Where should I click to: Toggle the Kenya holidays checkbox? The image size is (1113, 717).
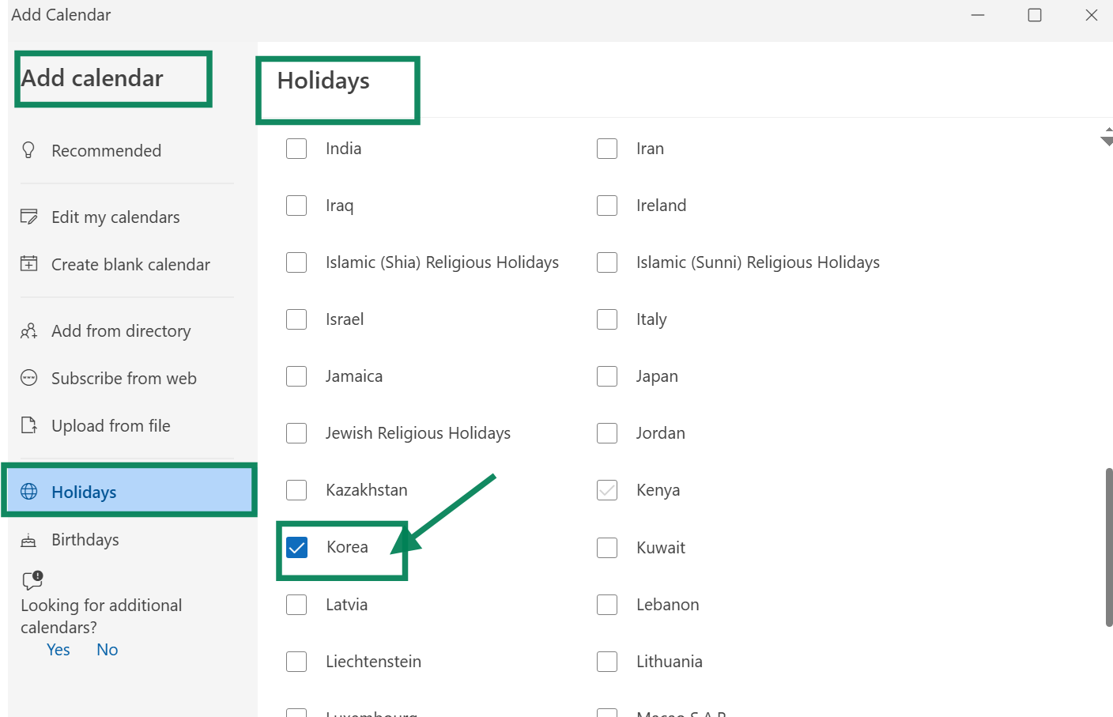(607, 490)
